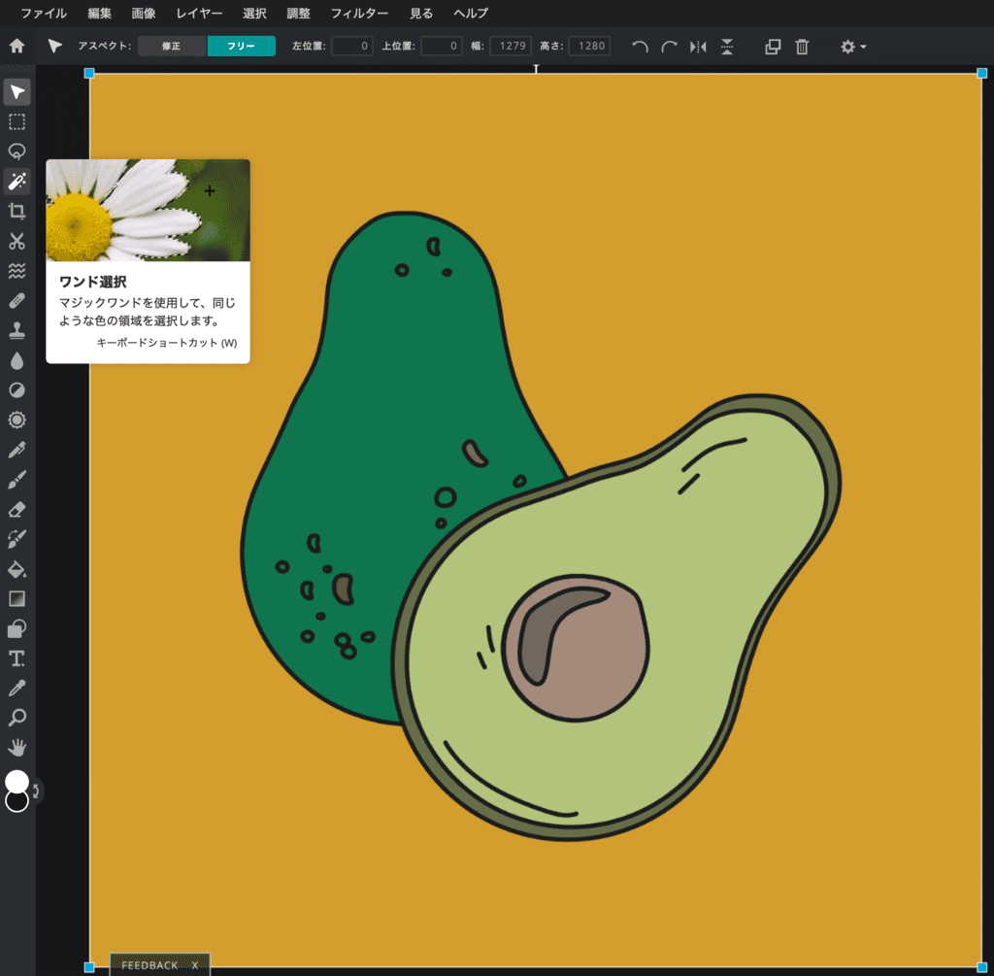Select the rectangular marquee tool
Image resolution: width=994 pixels, height=976 pixels.
pos(17,121)
